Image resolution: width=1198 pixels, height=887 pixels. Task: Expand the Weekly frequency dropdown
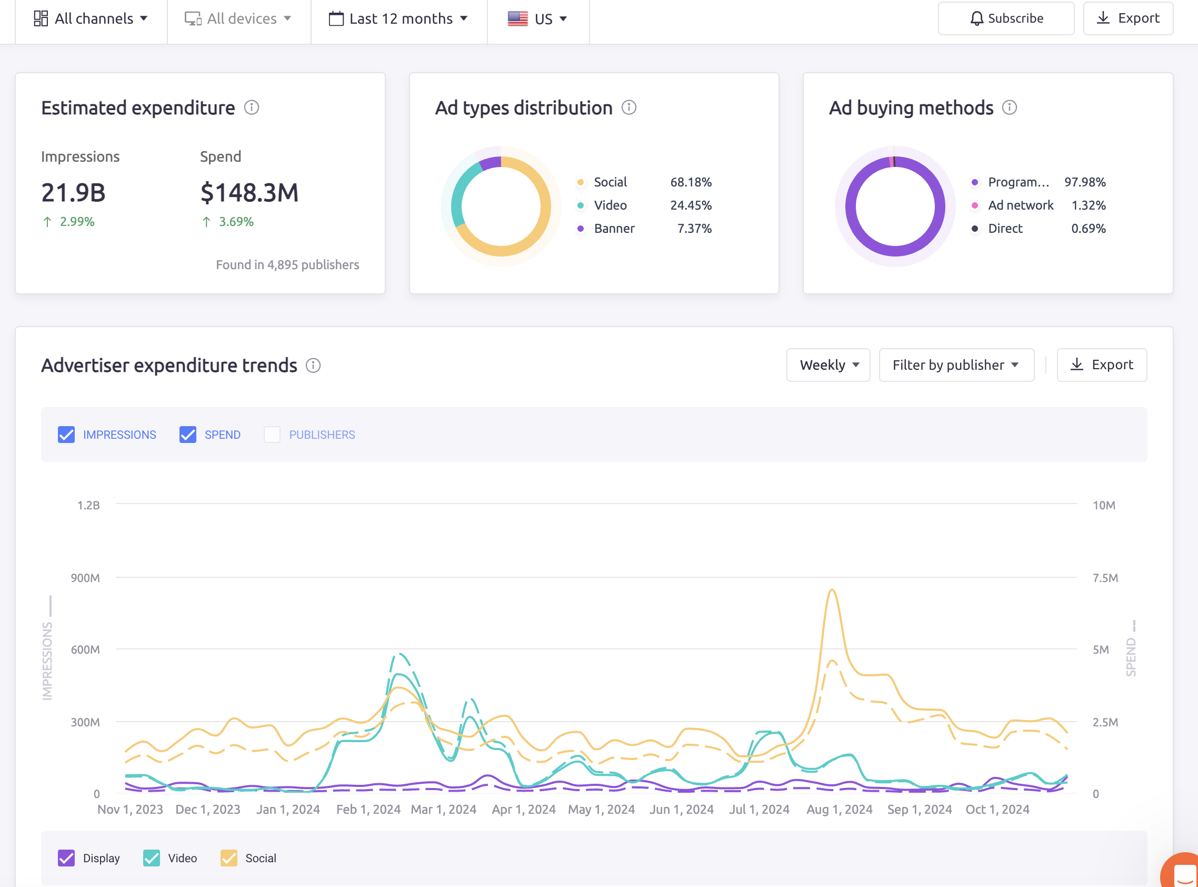pyautogui.click(x=827, y=364)
